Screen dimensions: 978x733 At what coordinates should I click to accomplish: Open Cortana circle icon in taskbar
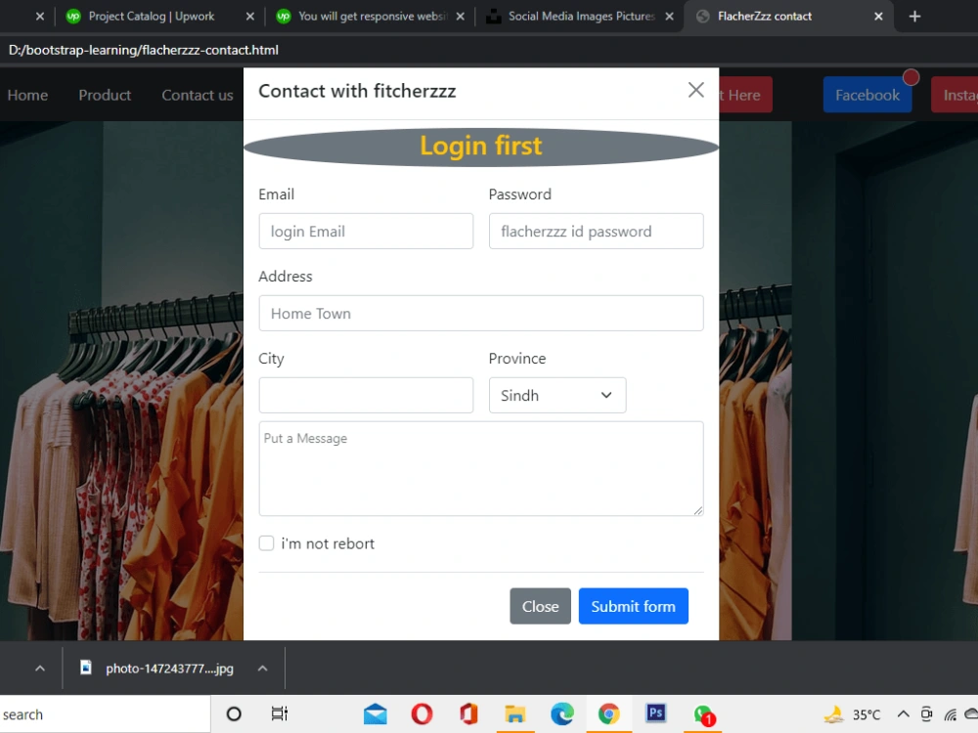pyautogui.click(x=234, y=714)
